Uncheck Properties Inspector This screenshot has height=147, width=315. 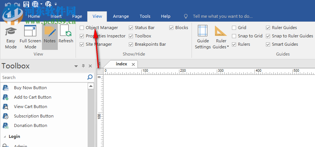82,36
